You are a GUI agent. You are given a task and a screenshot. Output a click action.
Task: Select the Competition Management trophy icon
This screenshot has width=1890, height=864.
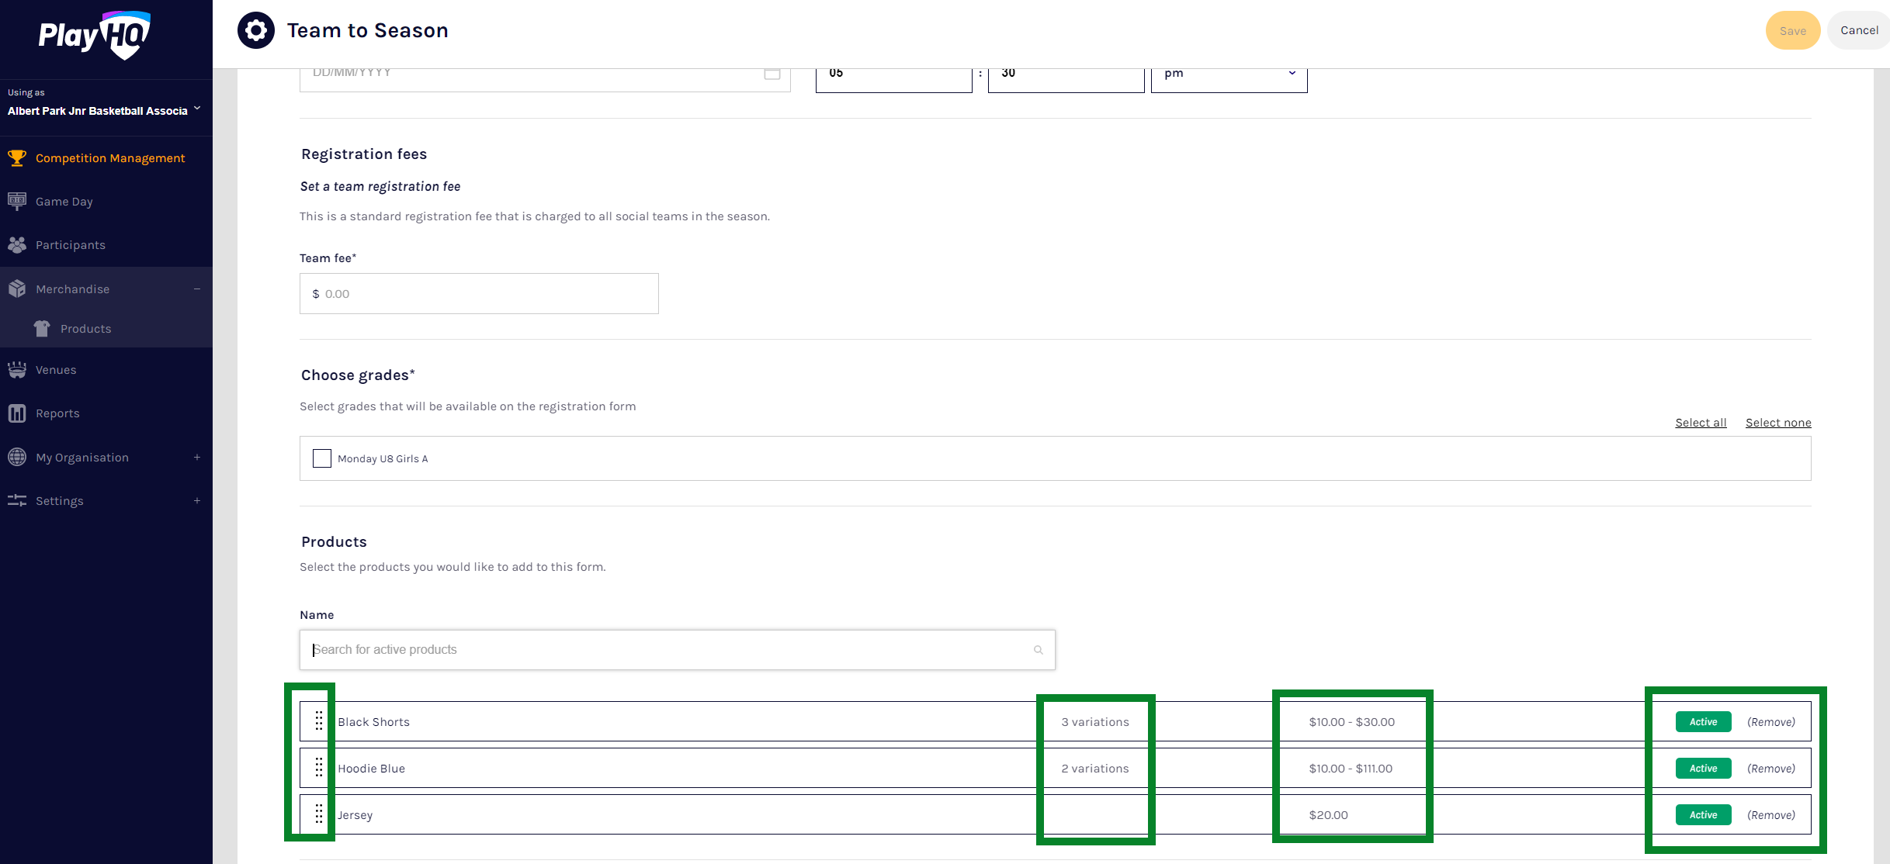coord(17,157)
